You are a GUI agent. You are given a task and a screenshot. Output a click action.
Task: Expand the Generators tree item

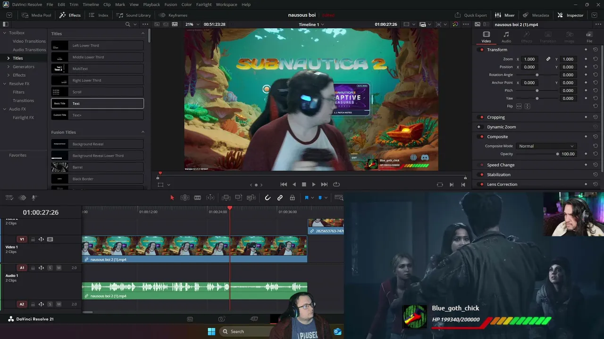click(8, 67)
